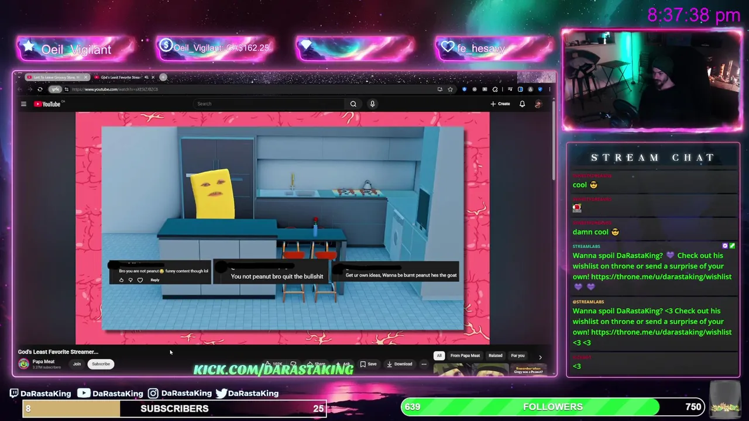This screenshot has height=421, width=749.
Task: Click the browser address bar URL
Action: click(x=114, y=89)
